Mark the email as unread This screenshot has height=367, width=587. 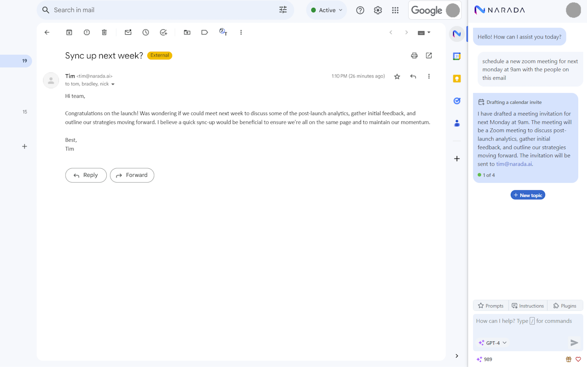click(x=127, y=32)
